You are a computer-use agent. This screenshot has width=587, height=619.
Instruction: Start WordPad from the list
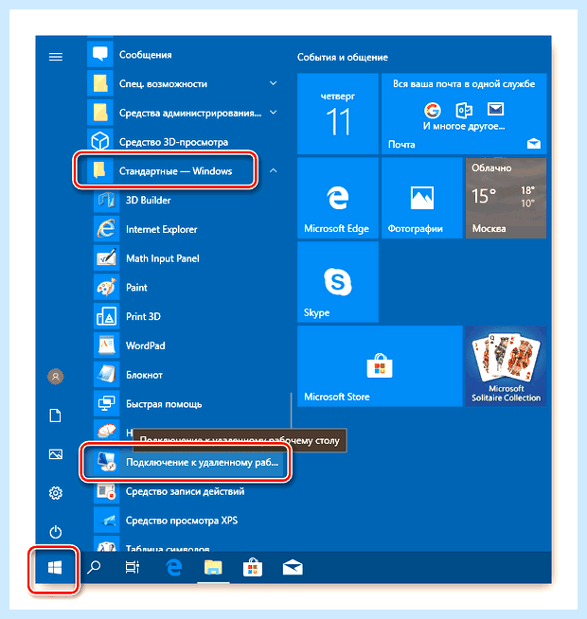pos(187,345)
